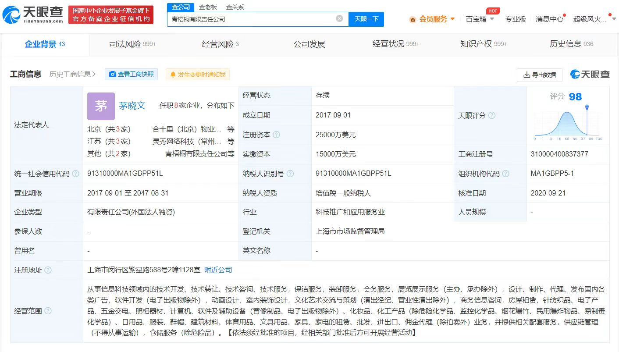Viewport: 619px width, 352px height.
Task: Switch to the 司法风险 tab
Action: point(132,44)
